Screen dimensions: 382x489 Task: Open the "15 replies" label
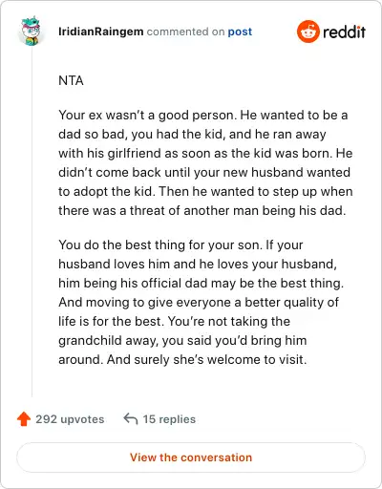coord(169,419)
